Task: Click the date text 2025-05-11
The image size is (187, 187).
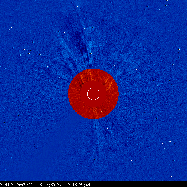Action: (22, 185)
